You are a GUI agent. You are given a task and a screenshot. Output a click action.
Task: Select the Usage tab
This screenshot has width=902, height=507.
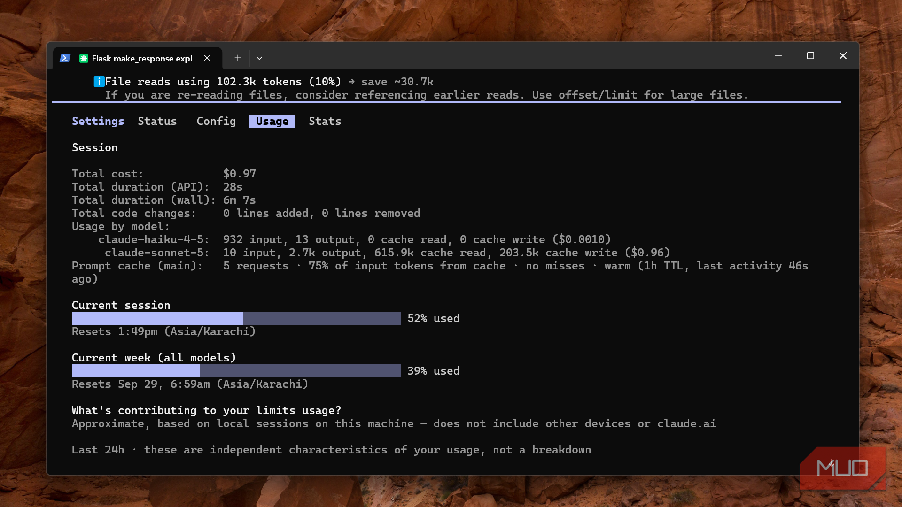coord(272,121)
